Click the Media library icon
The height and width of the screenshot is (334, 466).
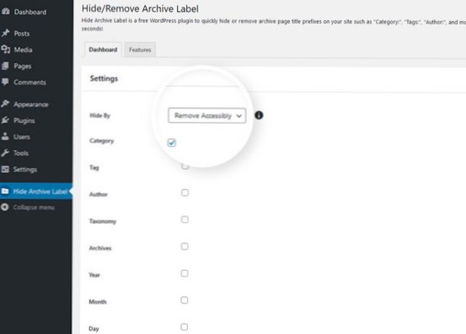point(5,49)
